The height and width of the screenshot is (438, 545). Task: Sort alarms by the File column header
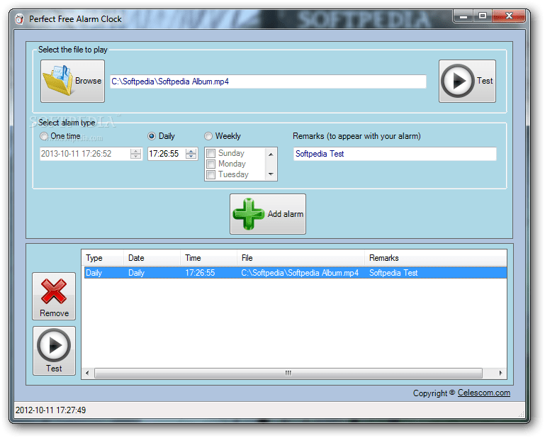coord(301,258)
